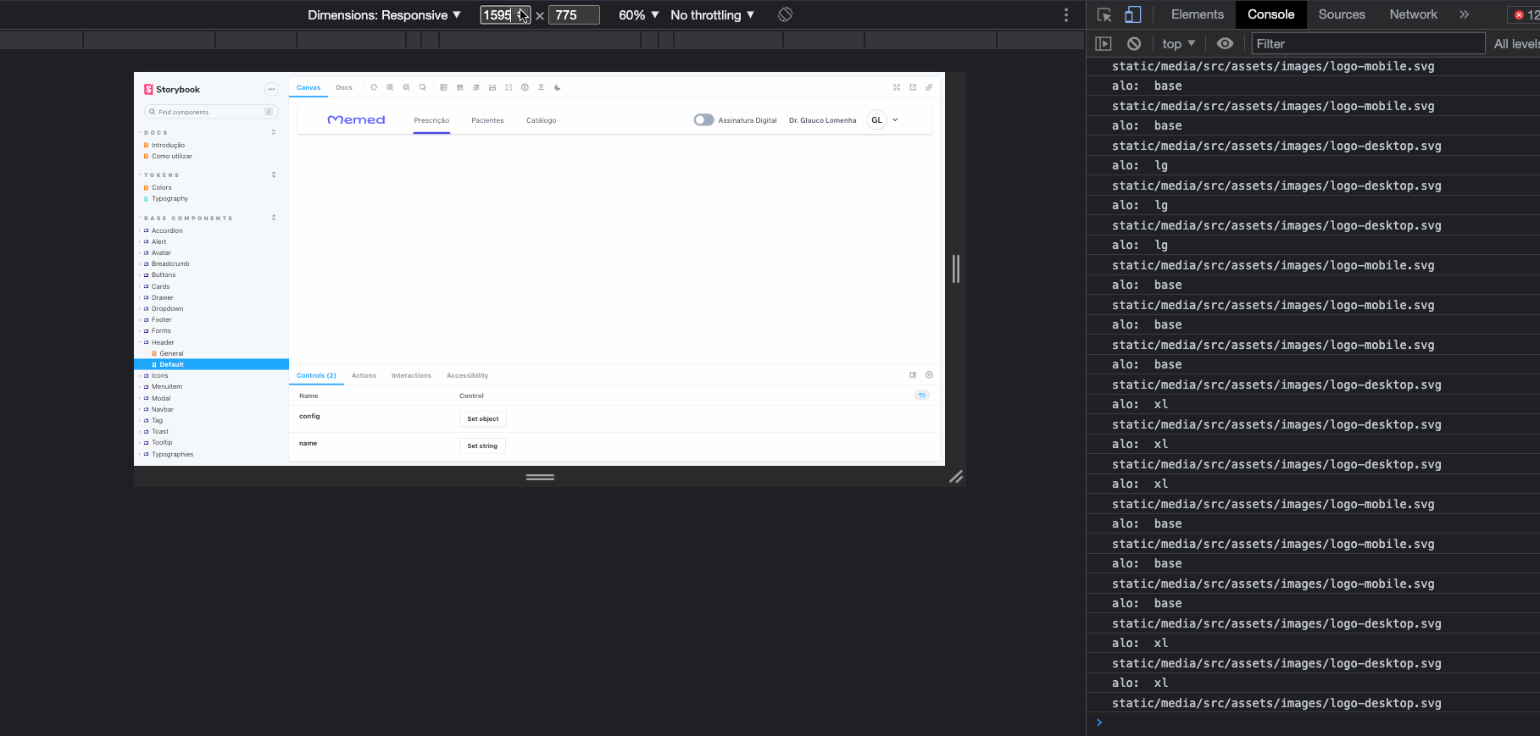Click the Storybook reset zoom icon
Image resolution: width=1540 pixels, height=736 pixels.
click(423, 87)
